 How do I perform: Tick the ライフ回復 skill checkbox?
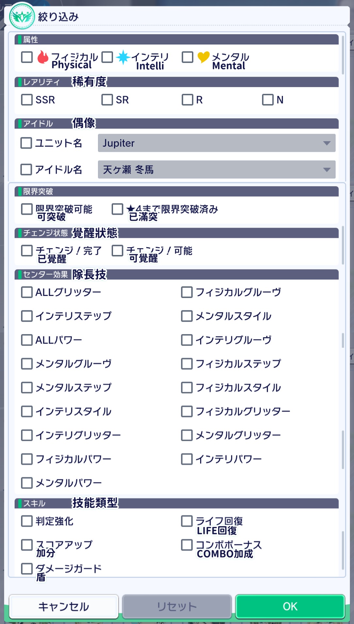tap(187, 521)
